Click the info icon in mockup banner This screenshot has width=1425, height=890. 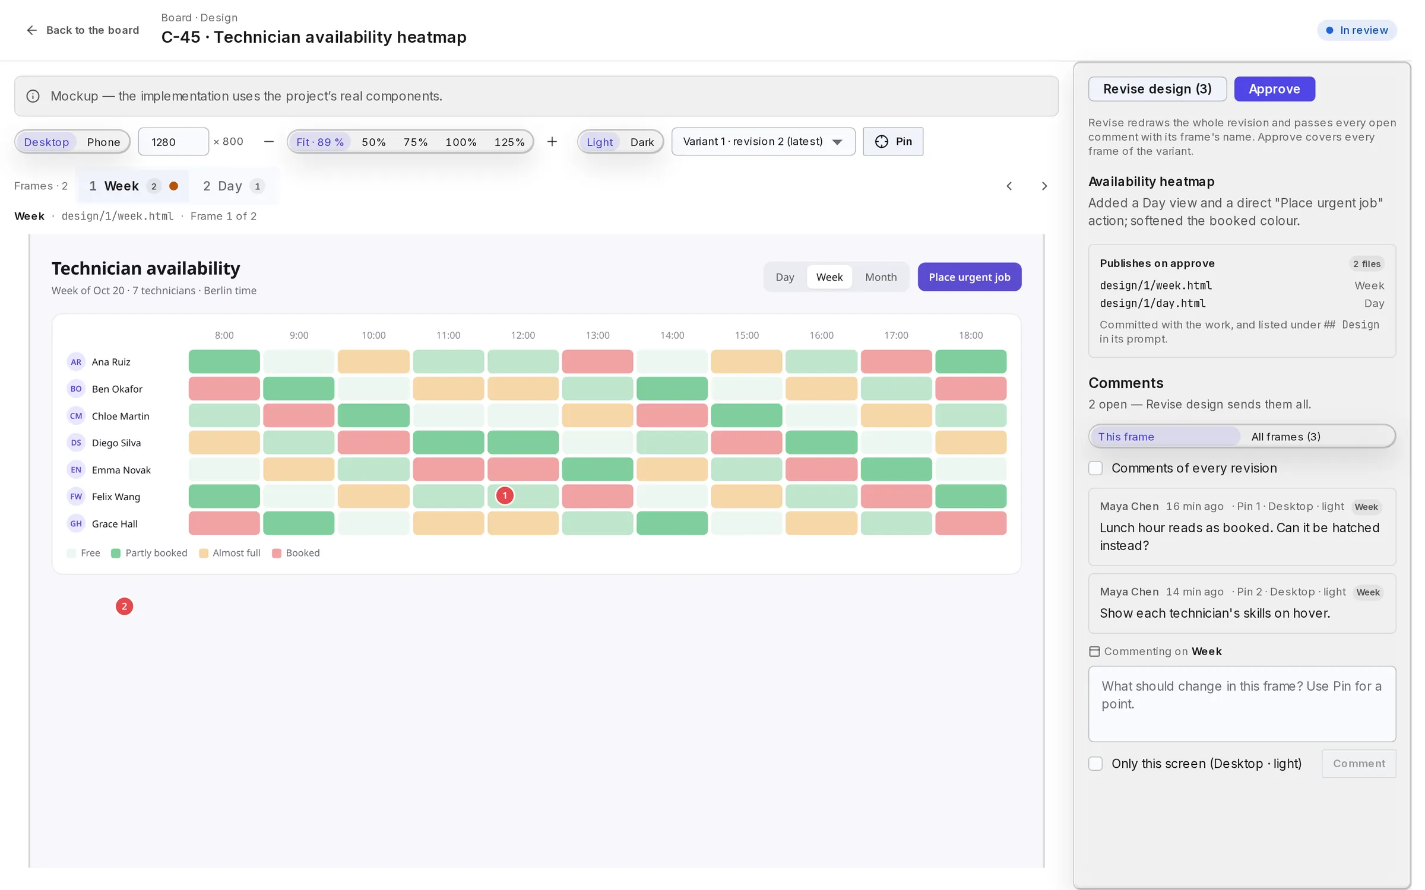coord(33,96)
